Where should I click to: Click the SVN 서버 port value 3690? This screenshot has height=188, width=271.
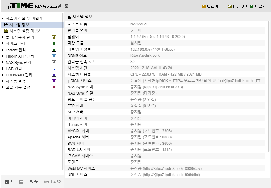(x=166, y=144)
